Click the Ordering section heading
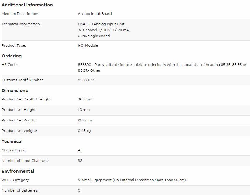The height and width of the screenshot is (195, 250). tap(12, 56)
